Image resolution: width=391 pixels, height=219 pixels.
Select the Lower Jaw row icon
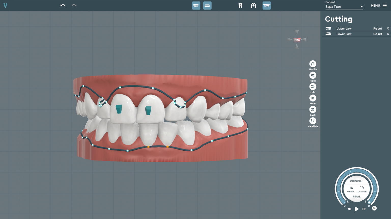(328, 34)
